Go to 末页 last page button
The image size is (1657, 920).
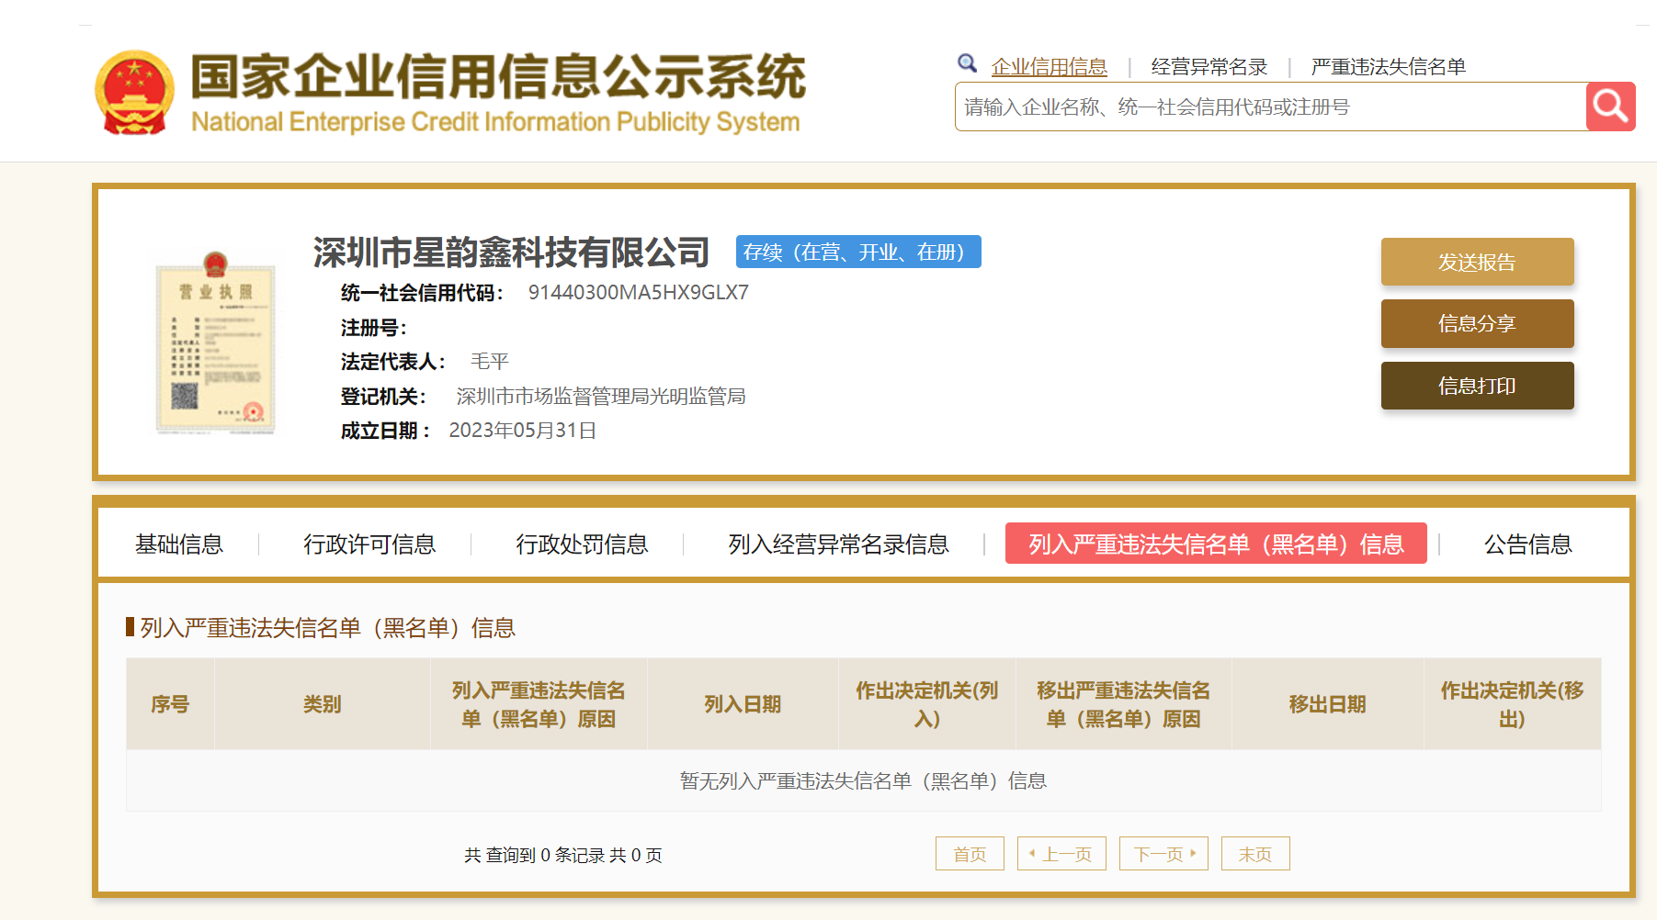[1255, 854]
